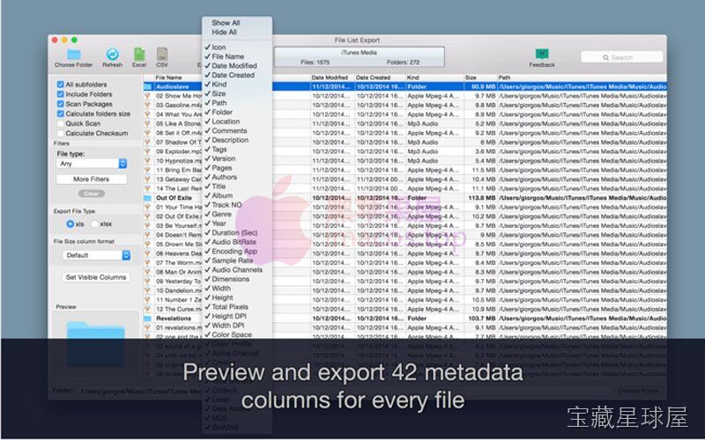Click in the Search field
The image size is (705, 440).
click(622, 57)
